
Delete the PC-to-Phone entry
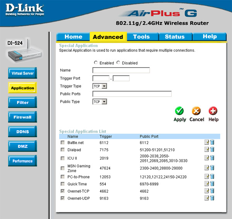[212, 177]
